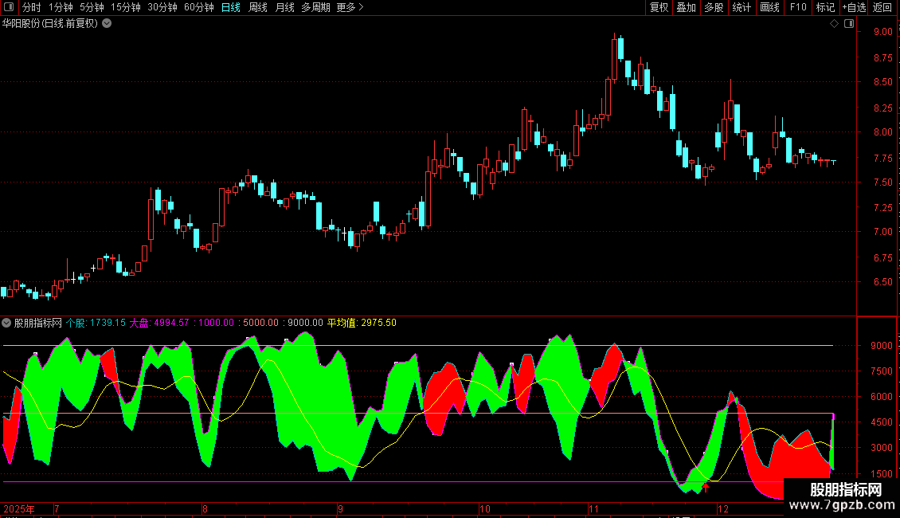The image size is (900, 518).
Task: Switch to 周线 weekly chart
Action: (x=258, y=7)
